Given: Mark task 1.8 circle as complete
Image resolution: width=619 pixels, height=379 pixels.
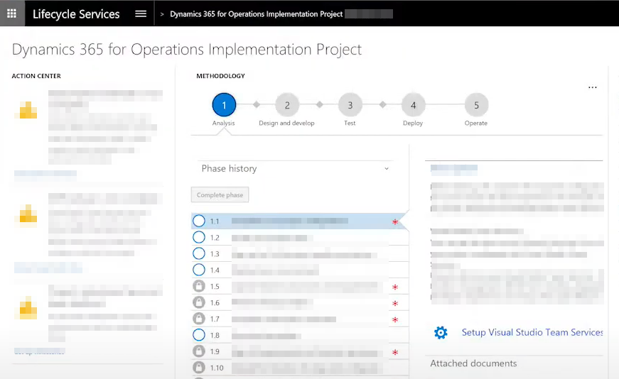Looking at the screenshot, I should click(x=199, y=335).
